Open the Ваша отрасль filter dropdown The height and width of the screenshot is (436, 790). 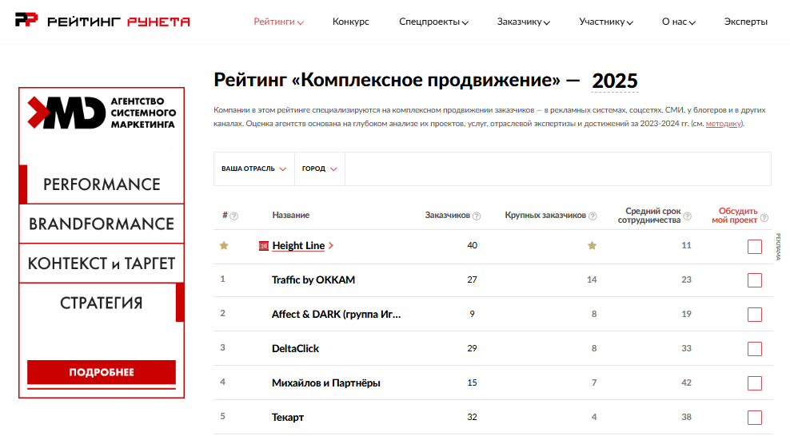254,169
